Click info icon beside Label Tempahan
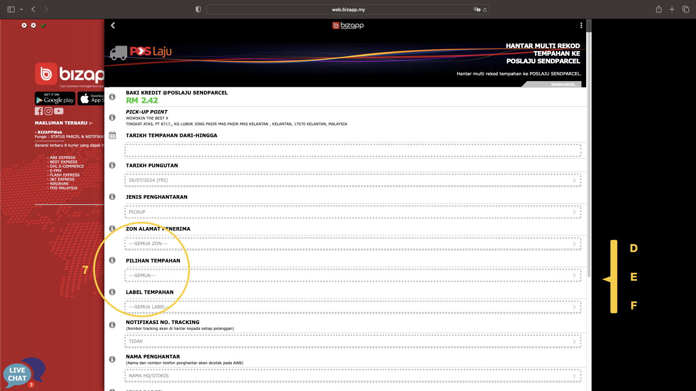This screenshot has width=696, height=391. (112, 292)
